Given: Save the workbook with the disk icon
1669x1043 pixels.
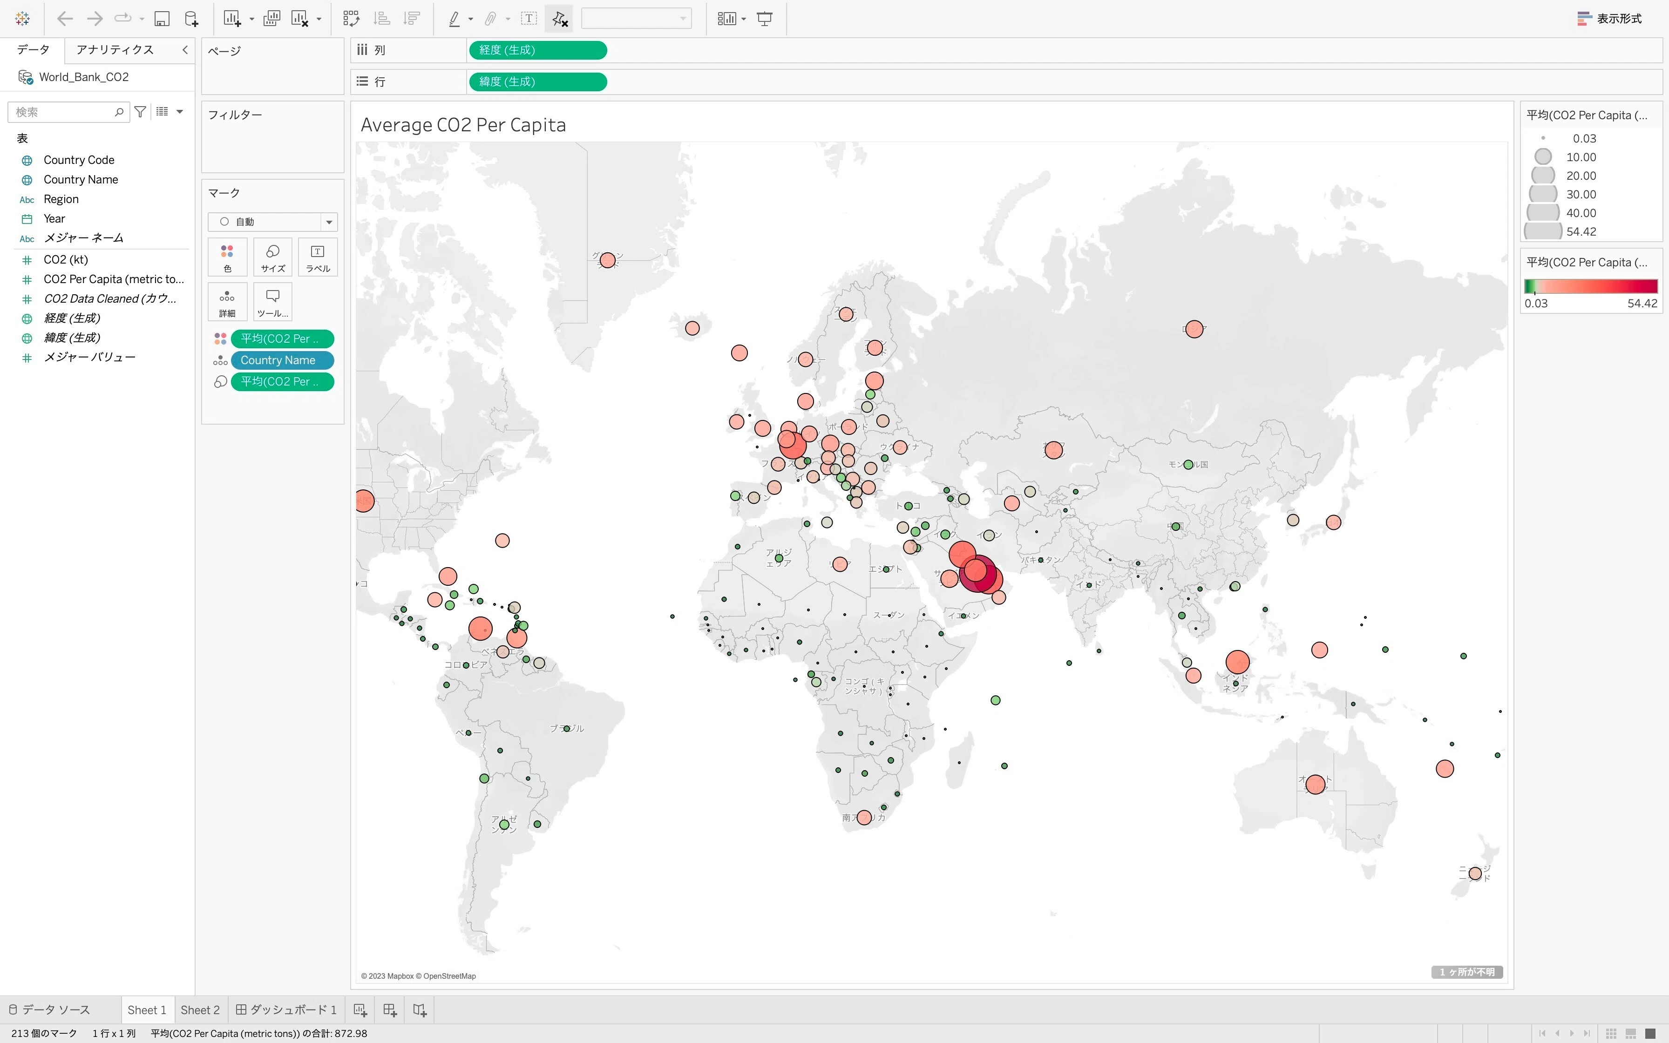Looking at the screenshot, I should [x=162, y=19].
